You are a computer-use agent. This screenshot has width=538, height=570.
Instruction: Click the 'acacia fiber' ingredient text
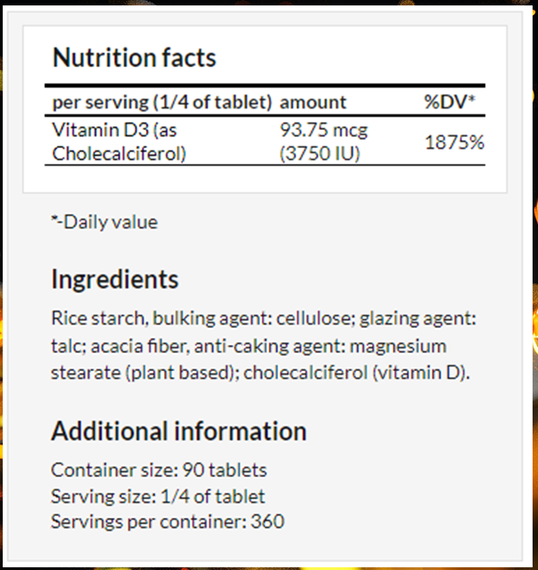pos(139,346)
